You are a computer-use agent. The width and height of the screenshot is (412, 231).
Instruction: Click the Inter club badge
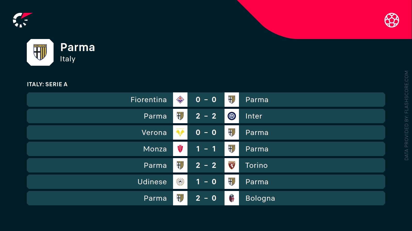pyautogui.click(x=232, y=116)
